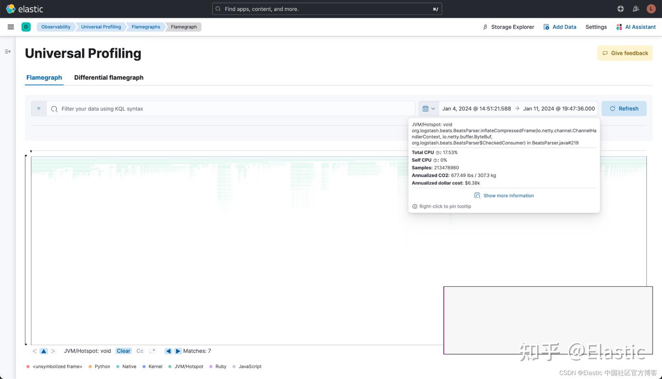This screenshot has width=662, height=379.
Task: Click the JVM/Hotspot legend color dot
Action: (170, 367)
